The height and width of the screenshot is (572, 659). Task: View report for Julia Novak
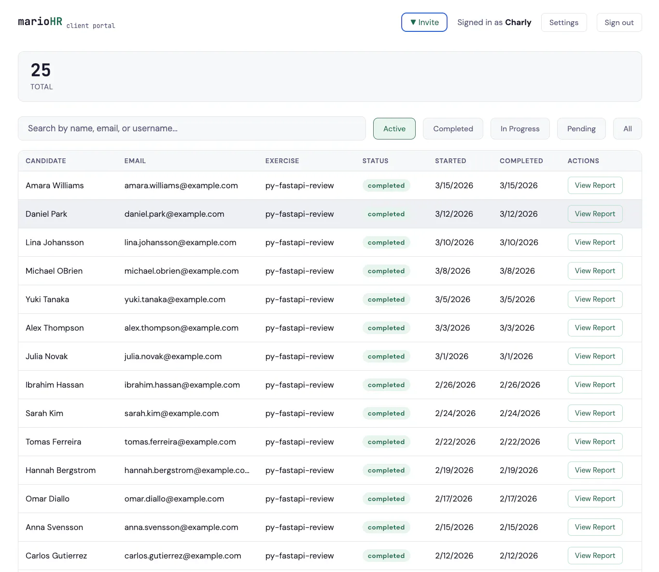pos(595,356)
